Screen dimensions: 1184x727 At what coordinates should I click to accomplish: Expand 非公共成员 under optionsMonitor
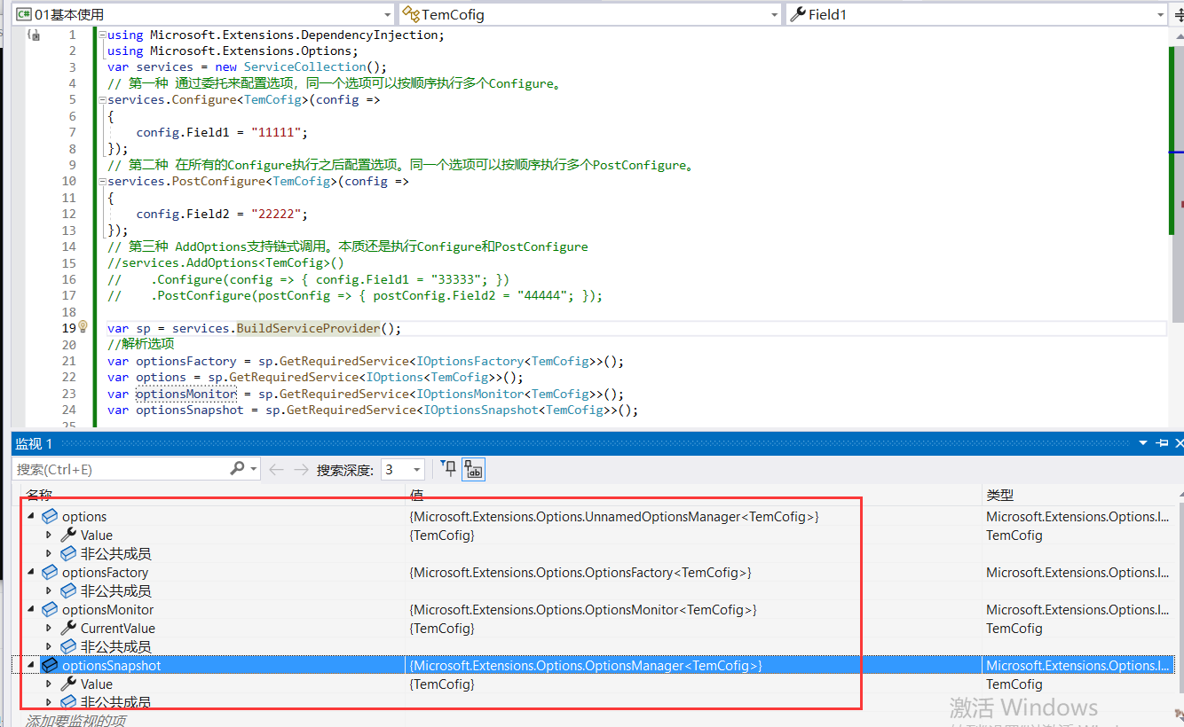[x=49, y=647]
